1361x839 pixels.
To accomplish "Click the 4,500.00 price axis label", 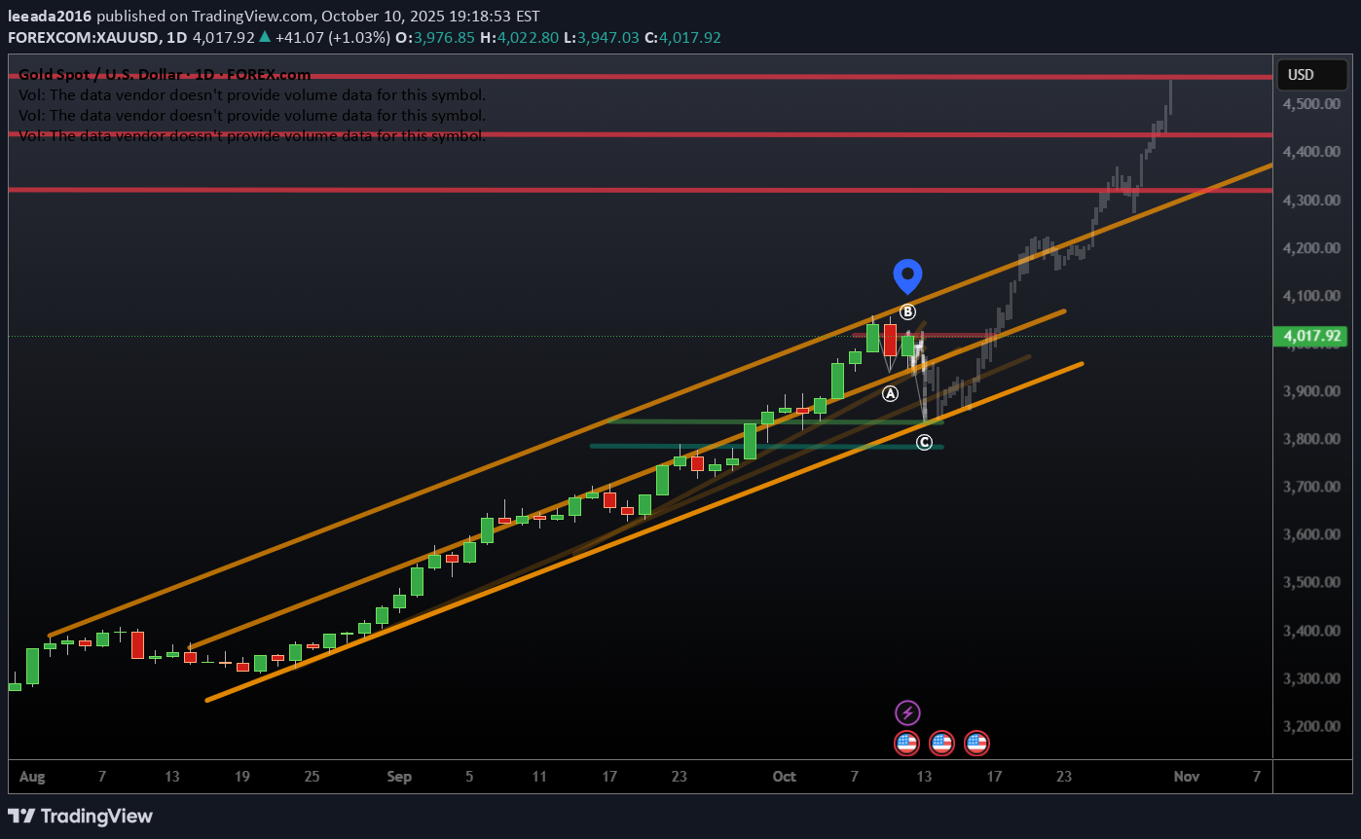I will 1313,104.
